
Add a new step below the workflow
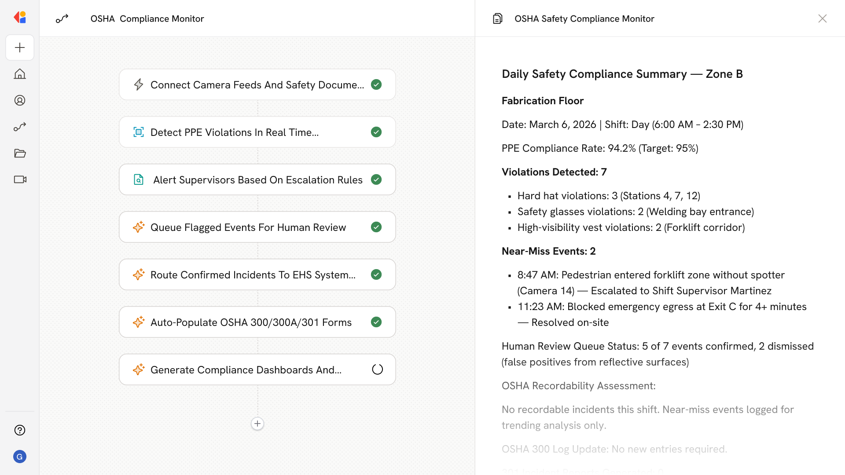click(x=257, y=424)
